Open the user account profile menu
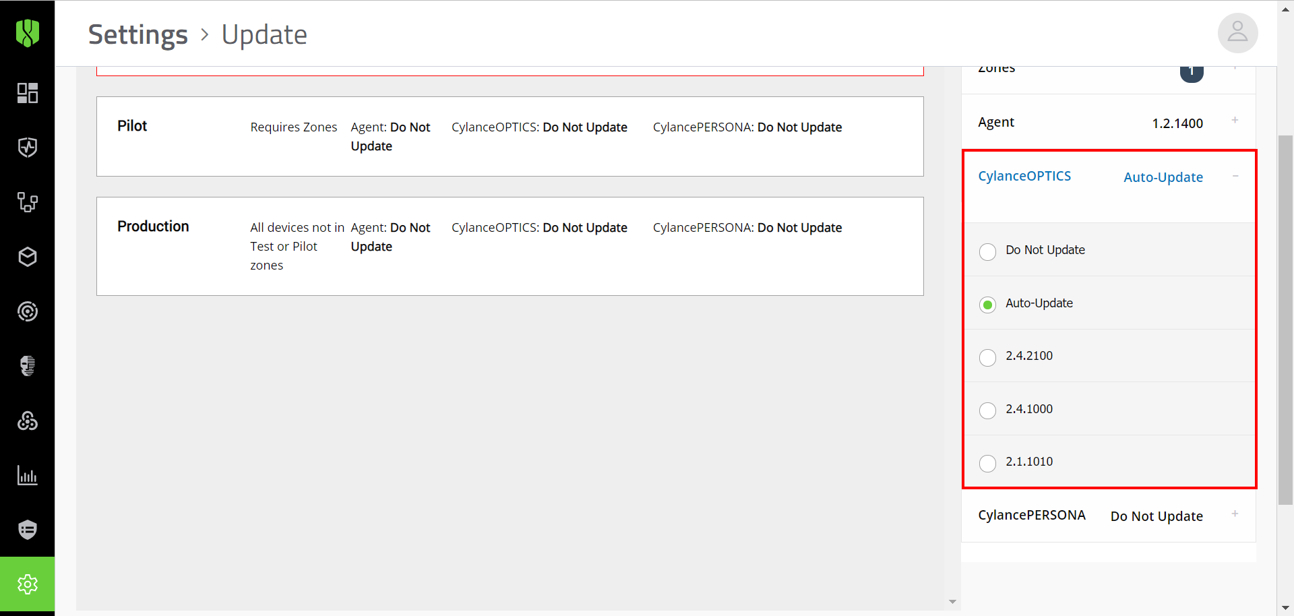The height and width of the screenshot is (616, 1294). [x=1237, y=32]
